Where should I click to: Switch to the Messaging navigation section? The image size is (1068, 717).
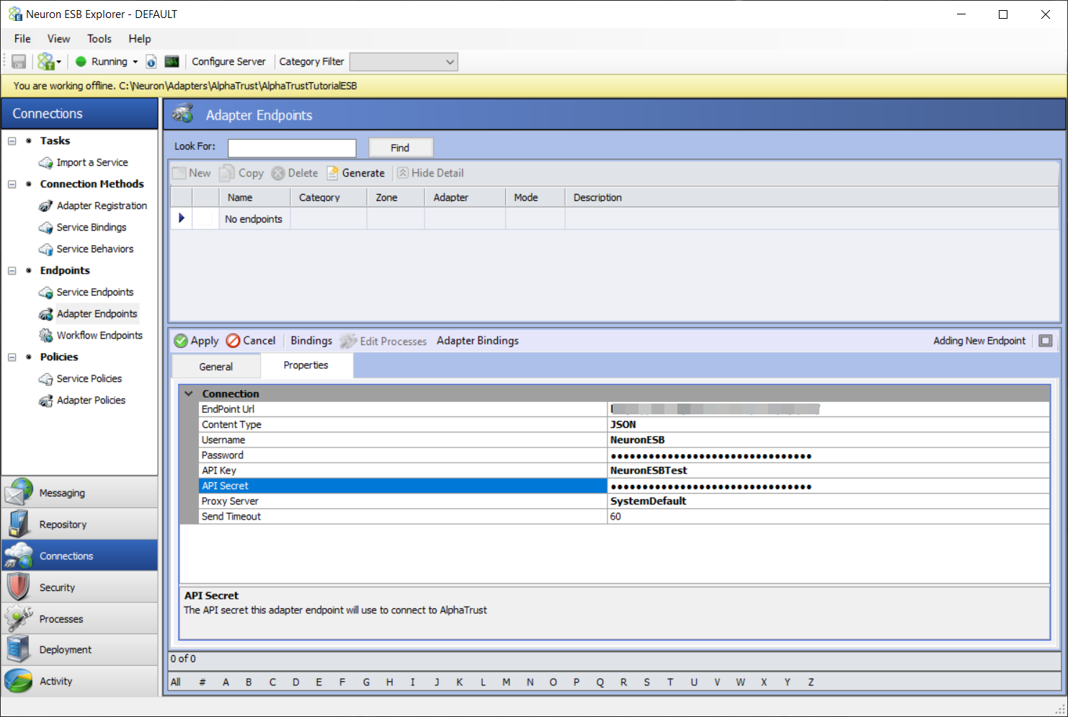pyautogui.click(x=80, y=493)
